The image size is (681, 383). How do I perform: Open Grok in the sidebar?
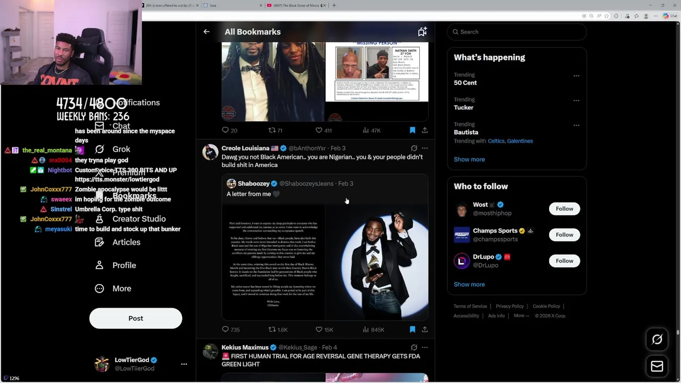click(x=112, y=149)
